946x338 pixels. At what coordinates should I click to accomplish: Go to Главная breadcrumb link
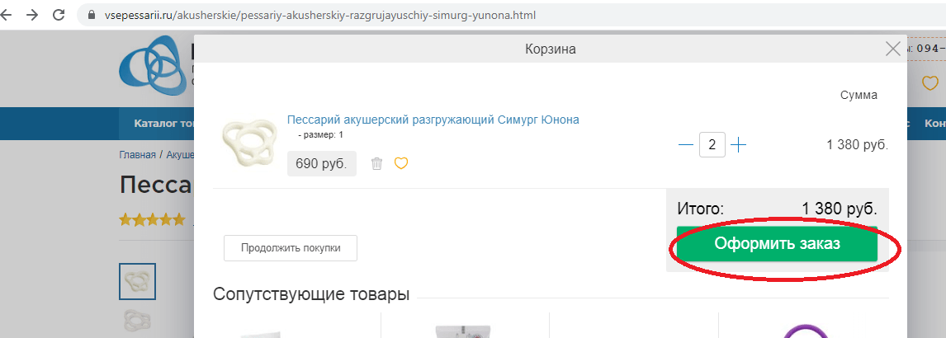(x=138, y=155)
